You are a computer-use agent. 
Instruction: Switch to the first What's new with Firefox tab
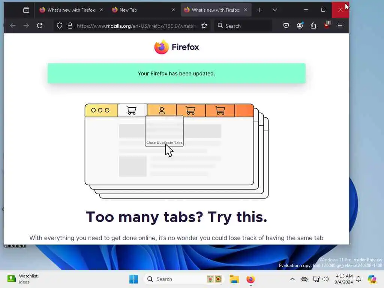pyautogui.click(x=71, y=10)
